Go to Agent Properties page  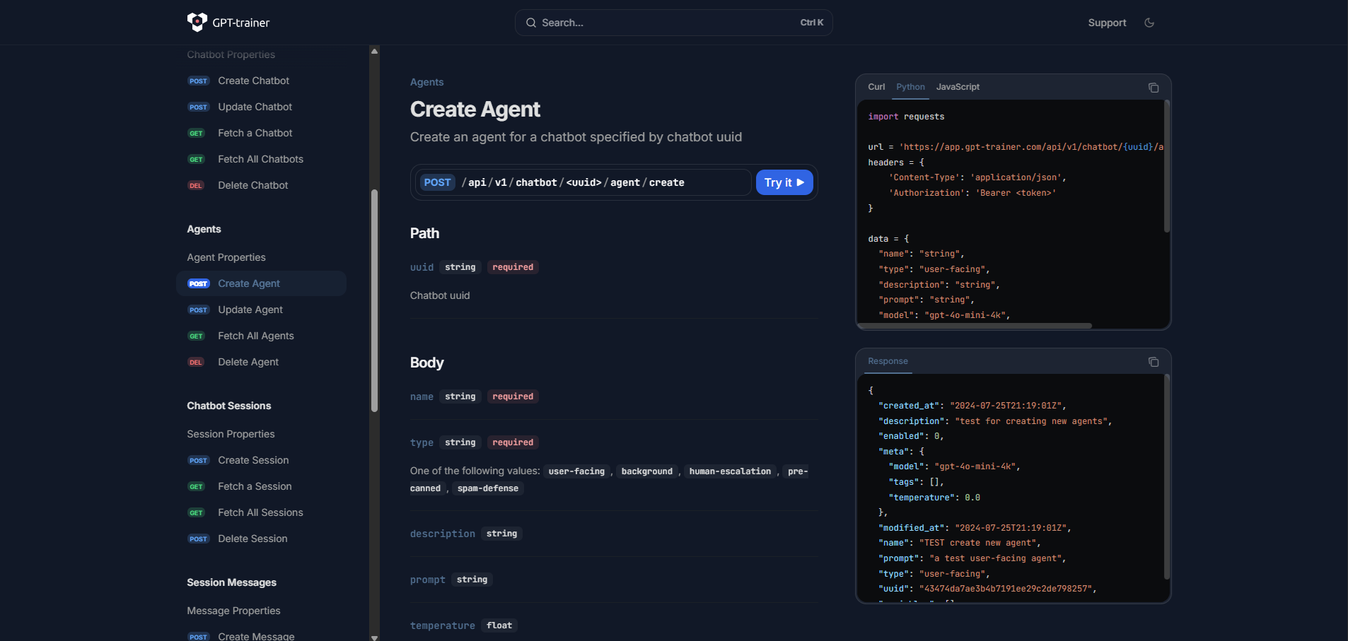click(x=226, y=257)
